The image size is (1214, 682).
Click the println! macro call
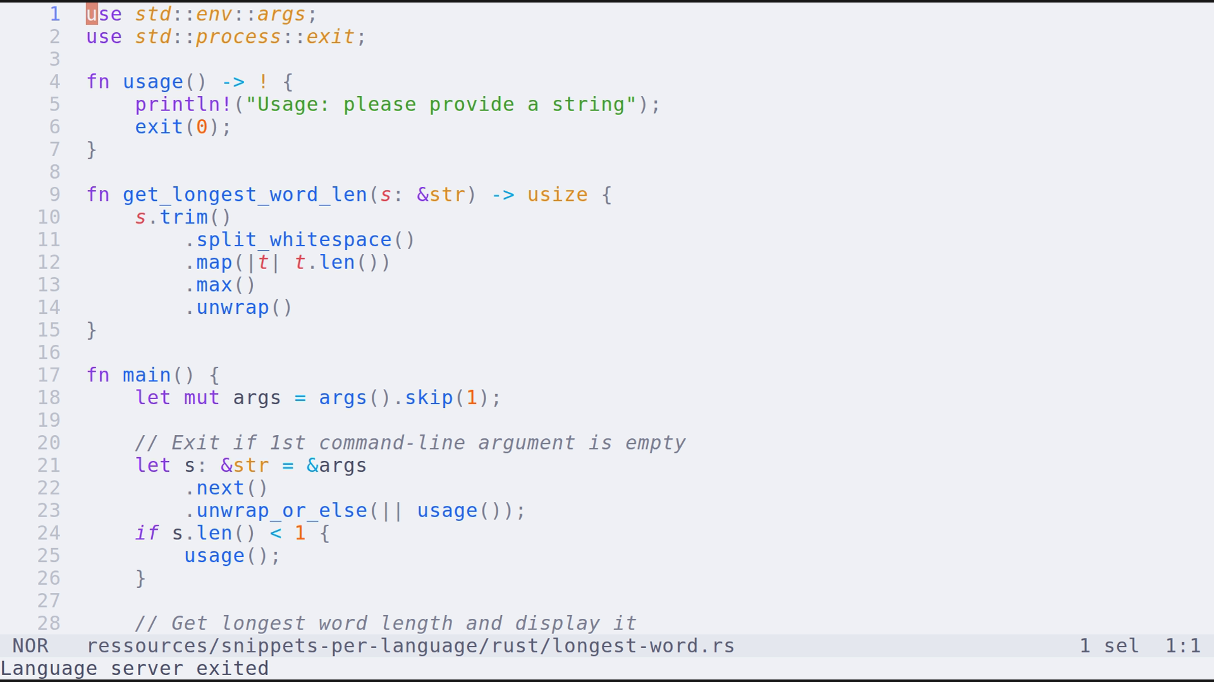(x=183, y=104)
